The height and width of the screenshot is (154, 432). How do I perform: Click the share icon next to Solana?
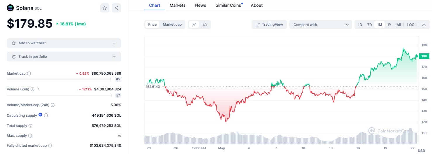[116, 8]
